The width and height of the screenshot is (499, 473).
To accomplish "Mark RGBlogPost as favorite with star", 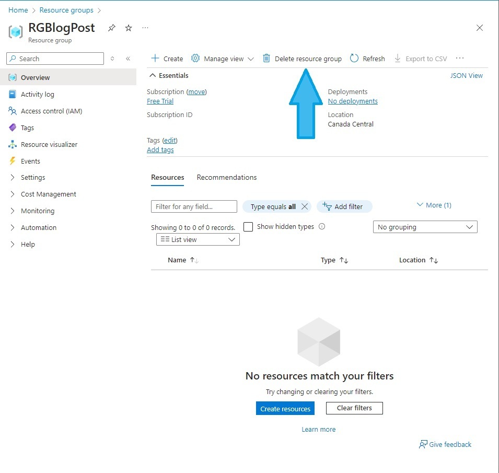I will click(x=129, y=28).
